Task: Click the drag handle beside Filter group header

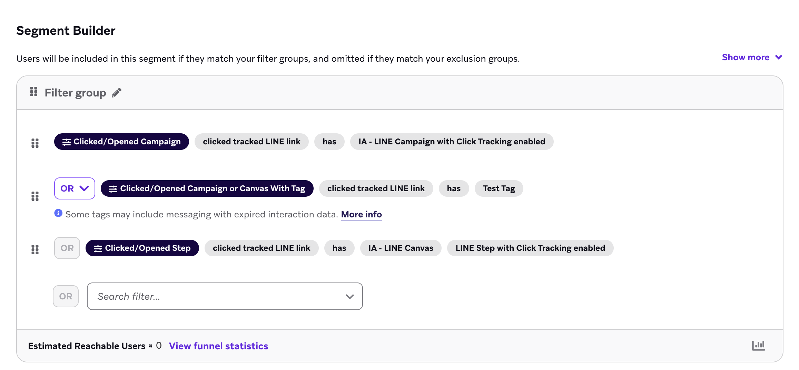Action: click(x=33, y=92)
